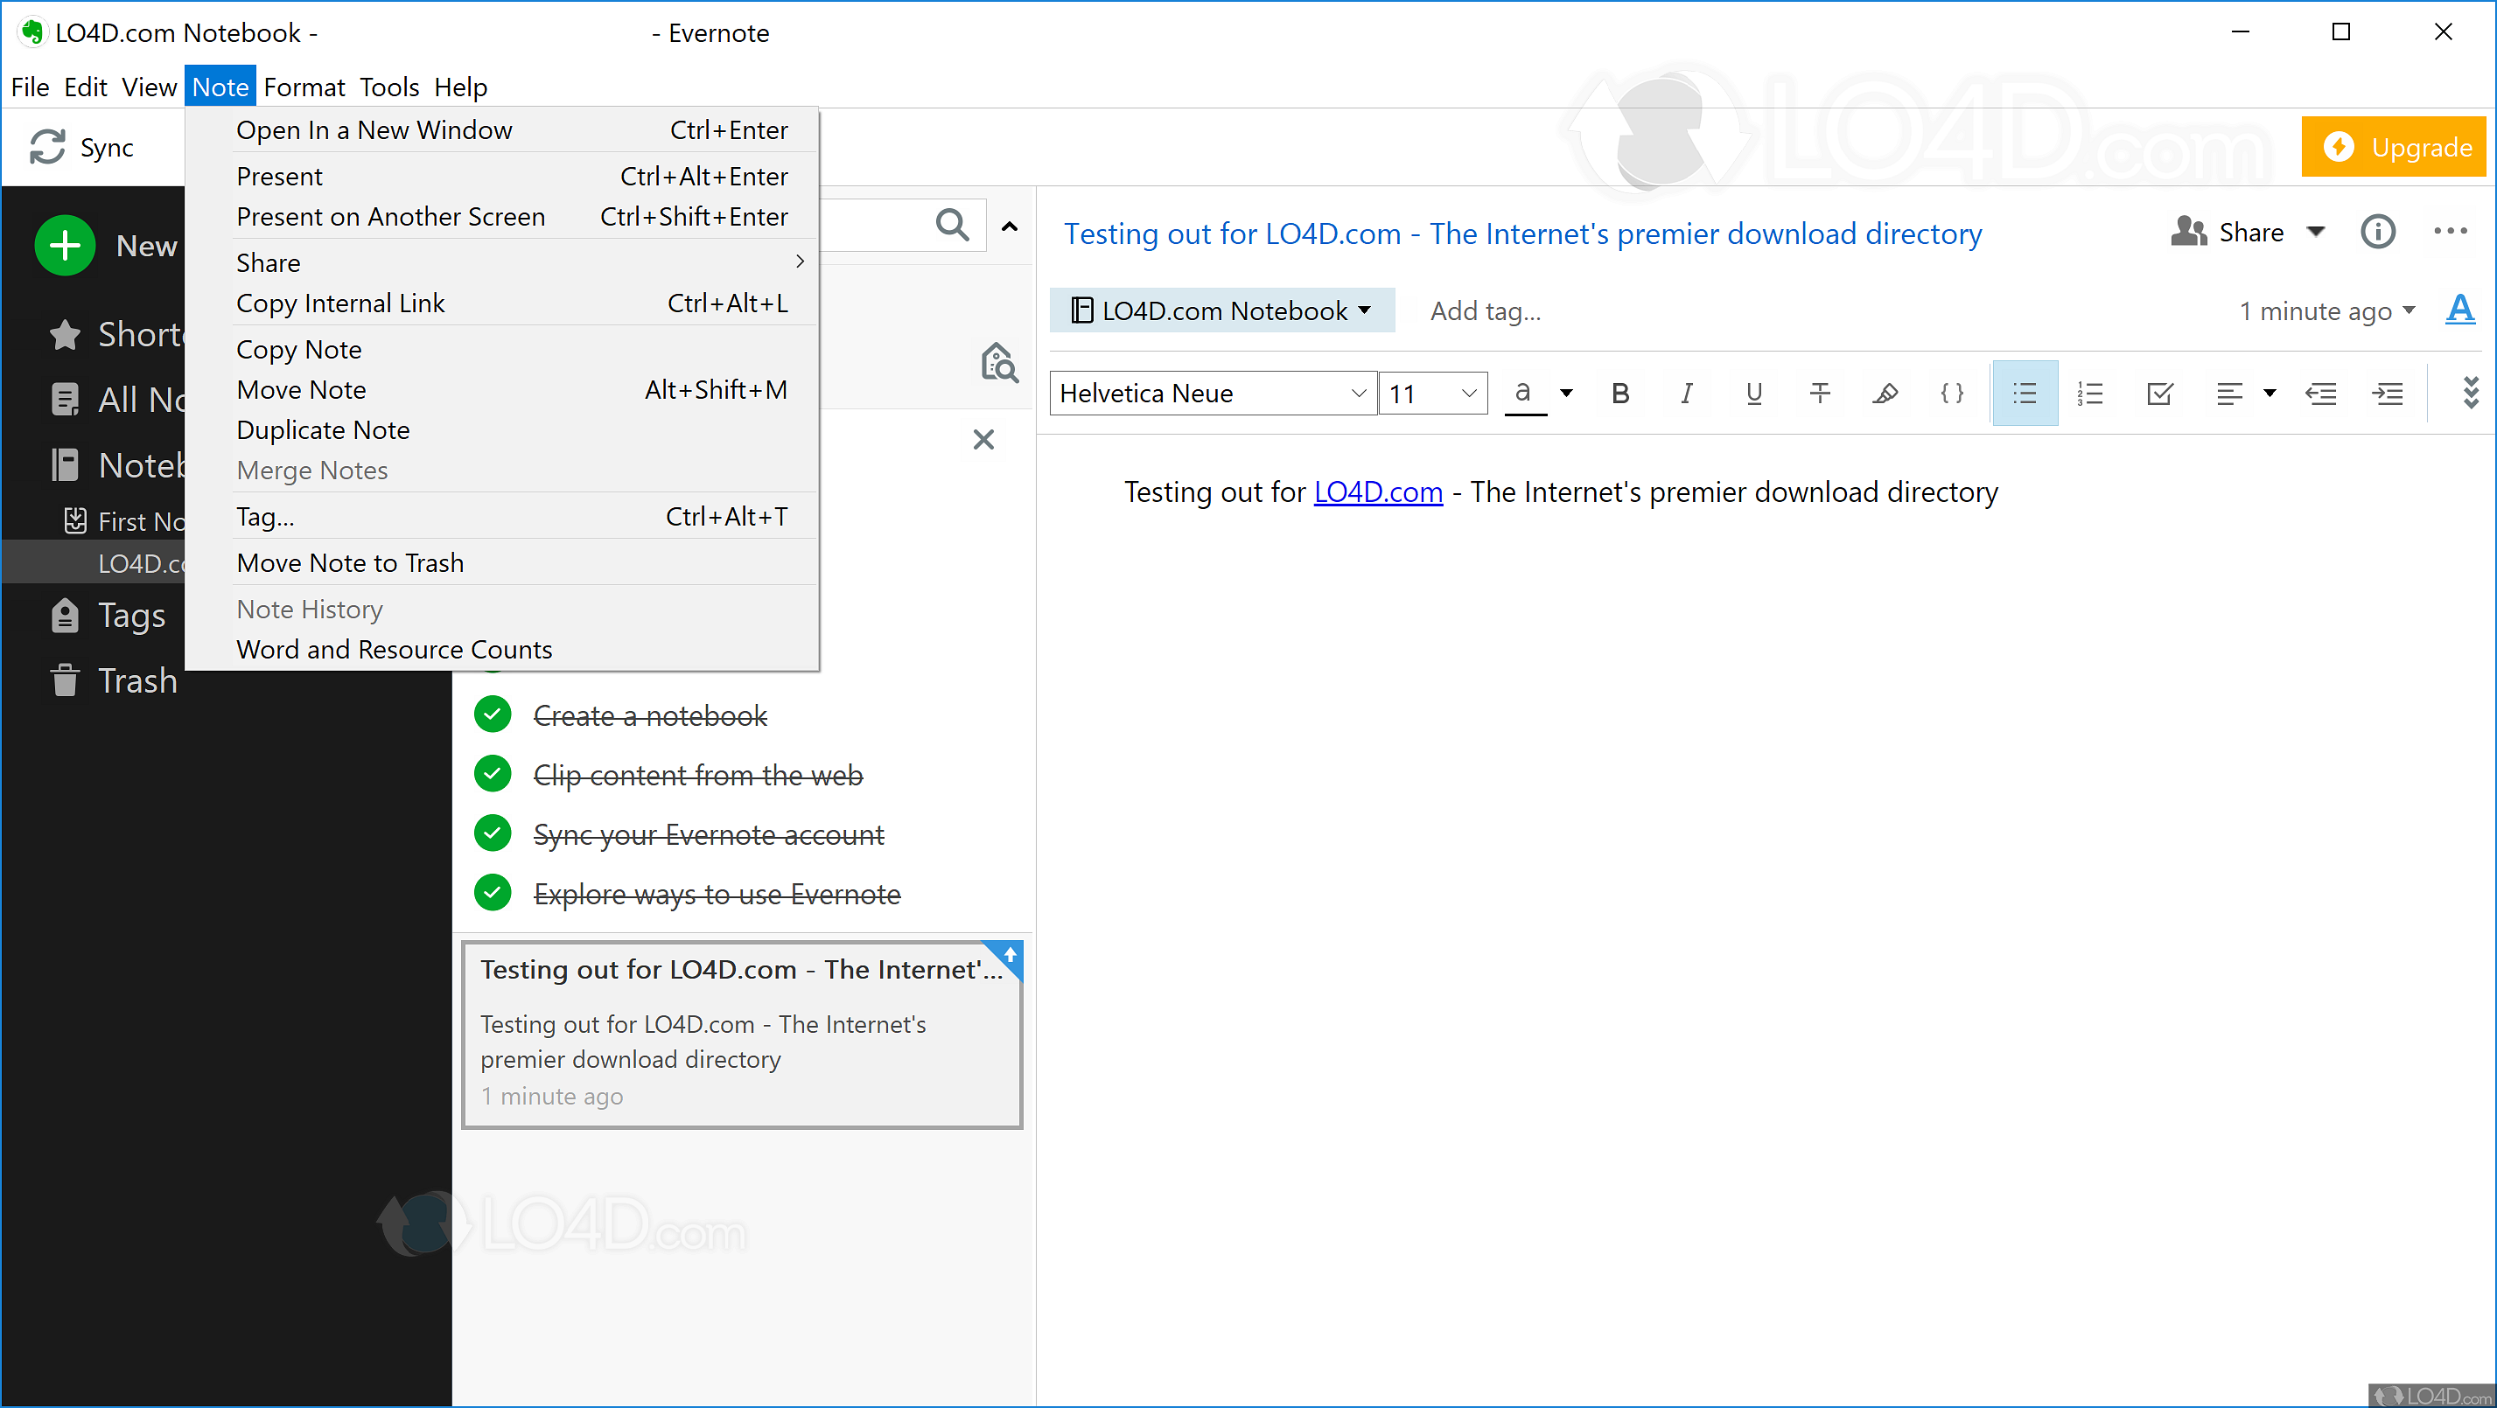Apply underline formatting
This screenshot has width=2497, height=1408.
[x=1753, y=394]
